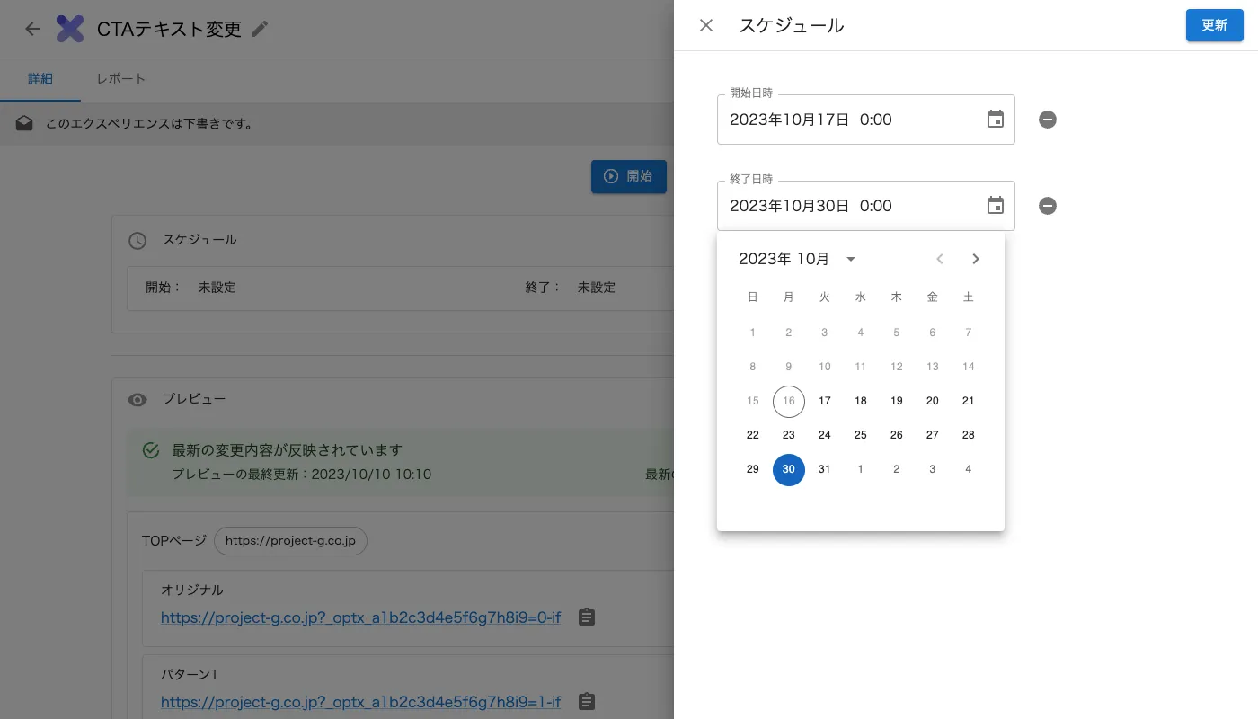This screenshot has height=719, width=1258.
Task: Select the 詳細 tab
Action: [40, 79]
